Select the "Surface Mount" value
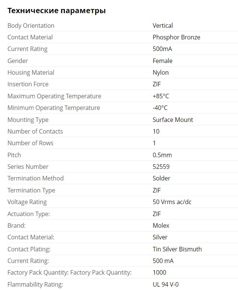This screenshot has width=238, height=290. [173, 120]
